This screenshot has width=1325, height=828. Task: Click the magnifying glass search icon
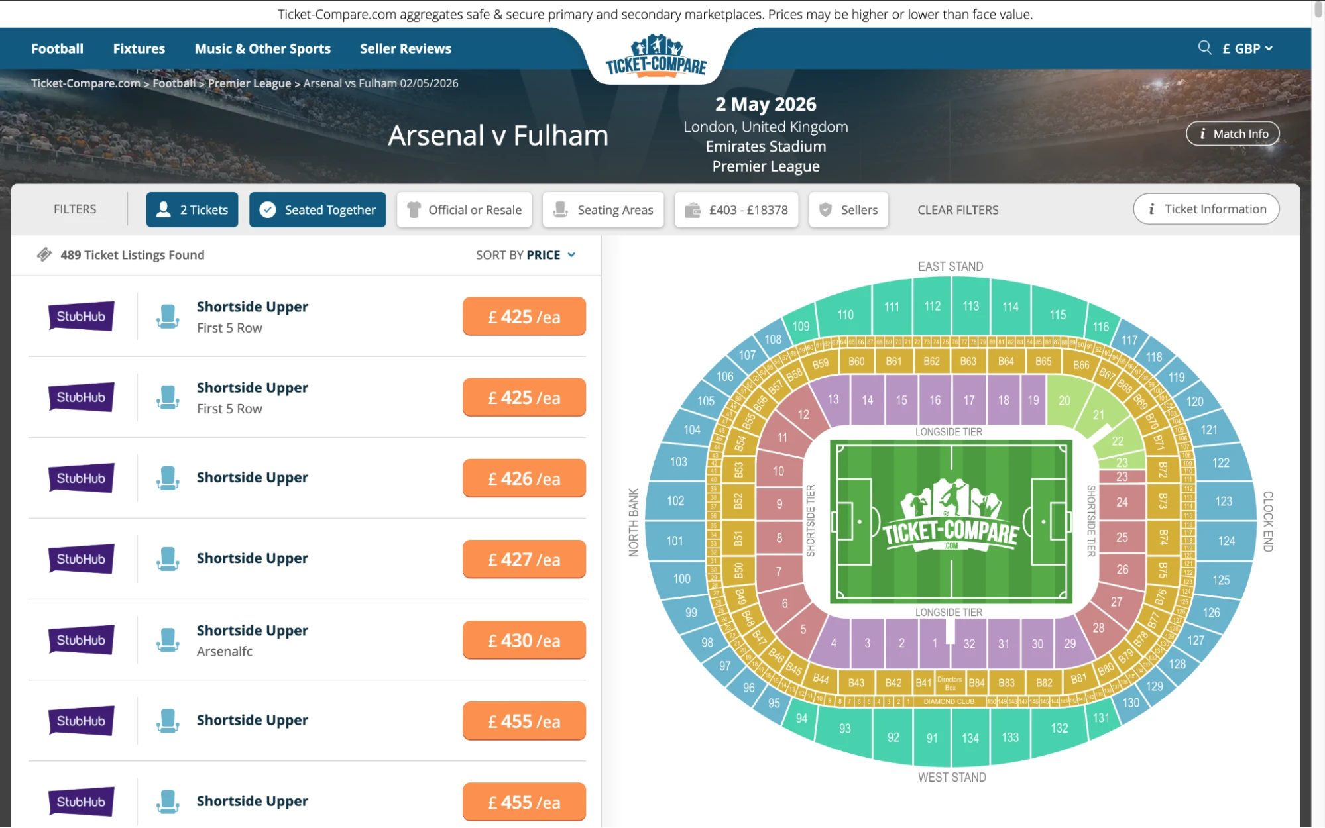(1204, 48)
